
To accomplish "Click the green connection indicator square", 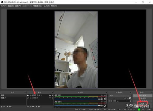I will coord(139,109).
